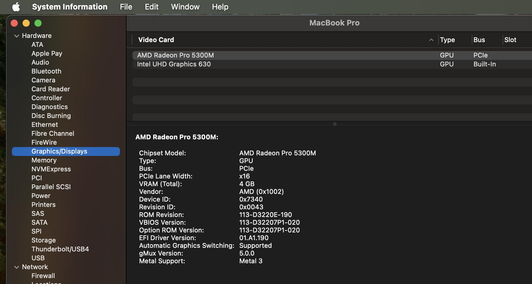This screenshot has height=284, width=532.
Task: Select Controller in the sidebar
Action: pos(47,98)
